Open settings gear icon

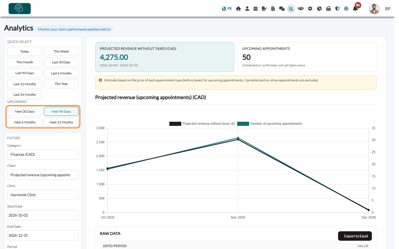[310, 9]
